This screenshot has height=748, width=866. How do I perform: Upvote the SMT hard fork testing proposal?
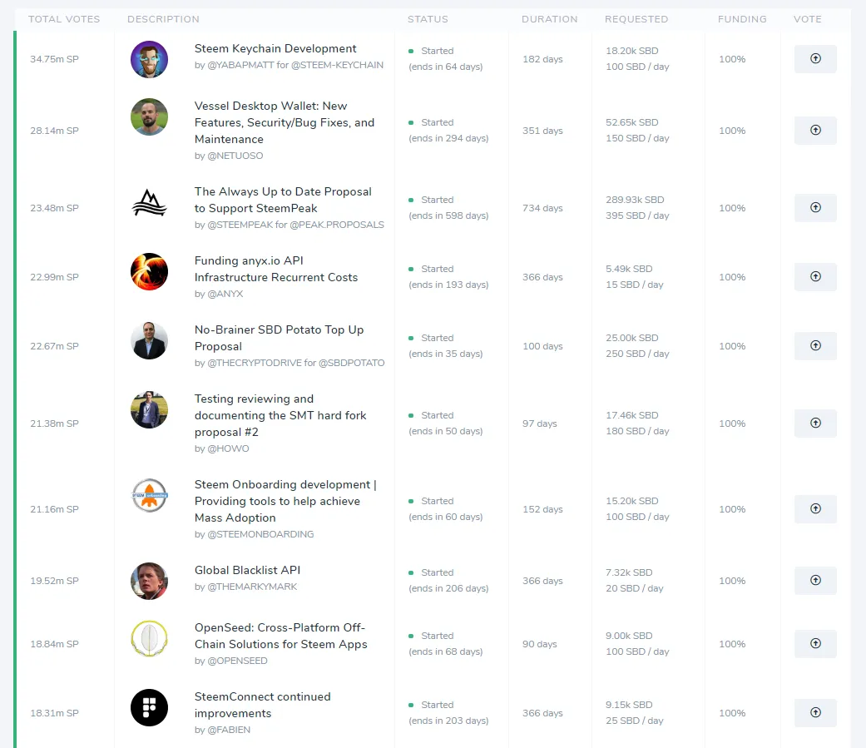click(x=815, y=424)
